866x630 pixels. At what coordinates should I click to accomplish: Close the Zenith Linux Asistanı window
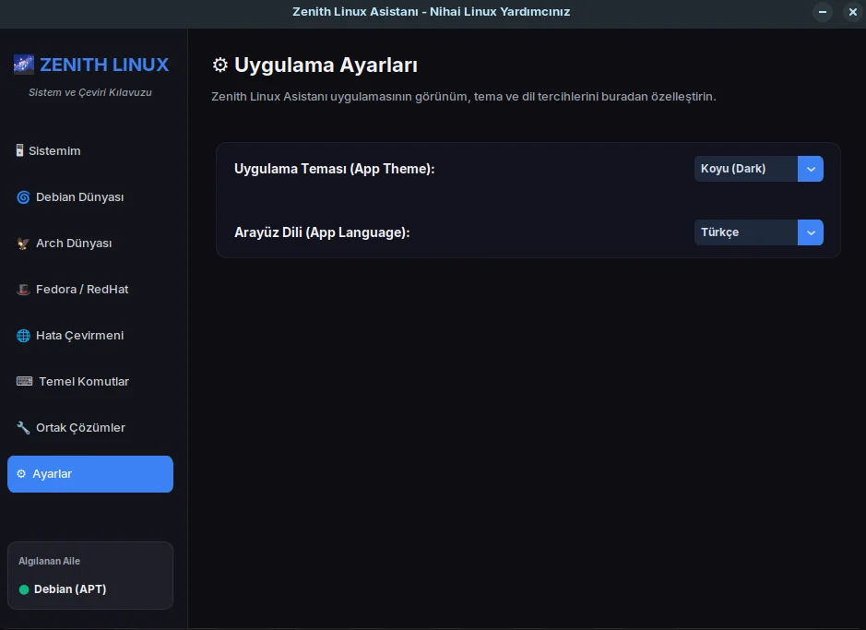point(852,12)
